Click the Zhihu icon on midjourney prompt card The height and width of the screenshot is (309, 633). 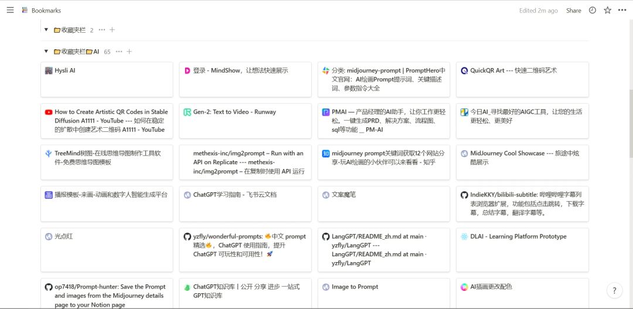pos(325,154)
